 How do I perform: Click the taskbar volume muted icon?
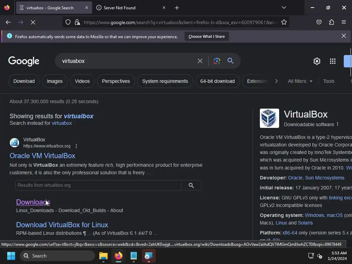coord(320,256)
